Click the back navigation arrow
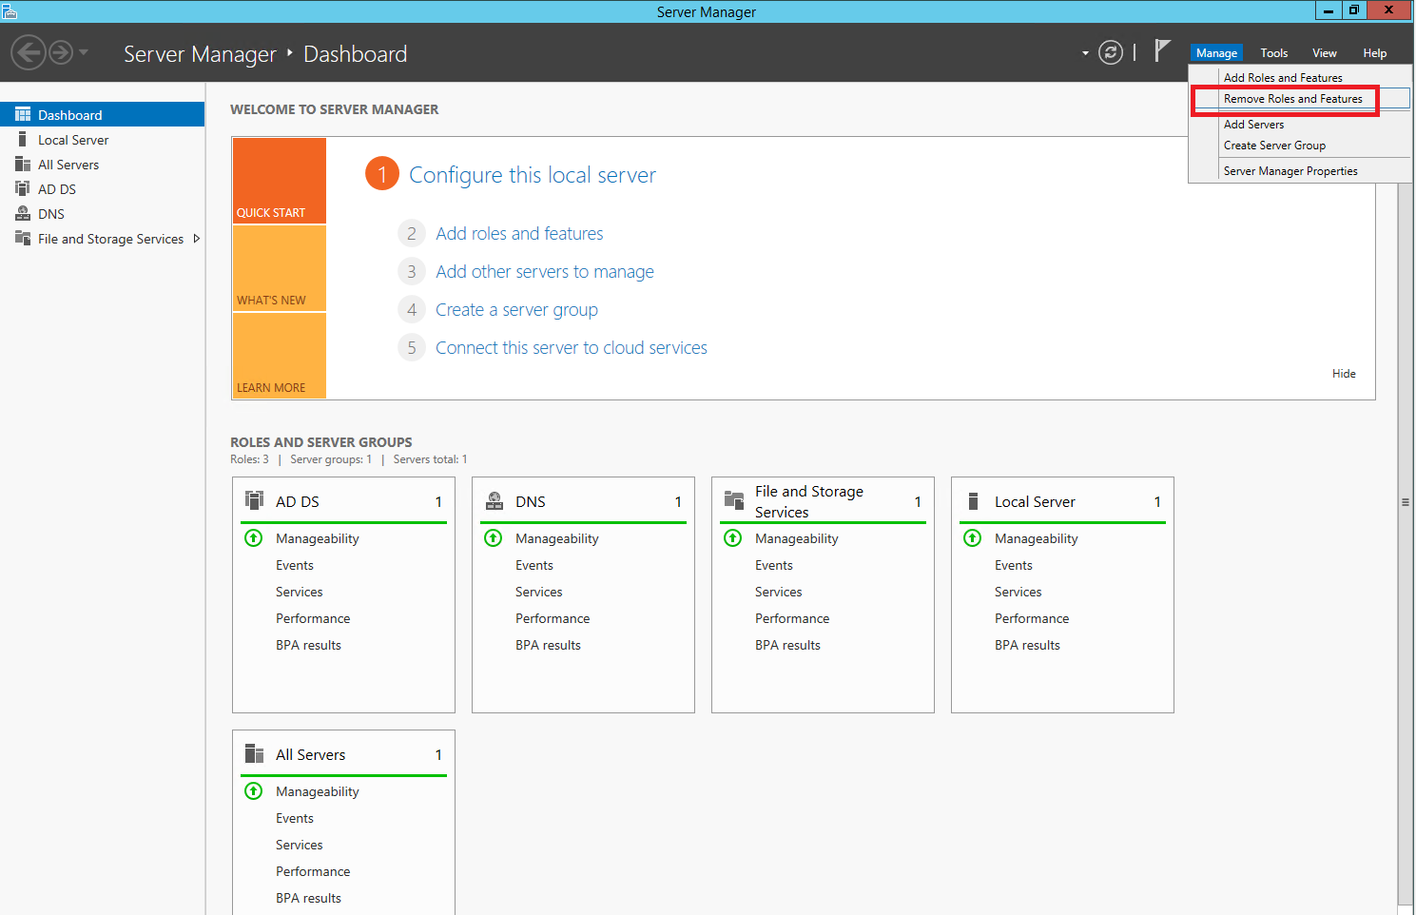The width and height of the screenshot is (1416, 915). [x=29, y=52]
